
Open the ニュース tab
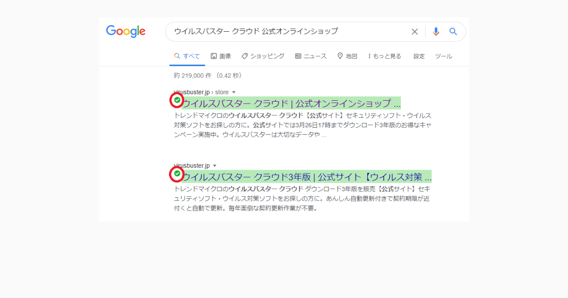(311, 56)
